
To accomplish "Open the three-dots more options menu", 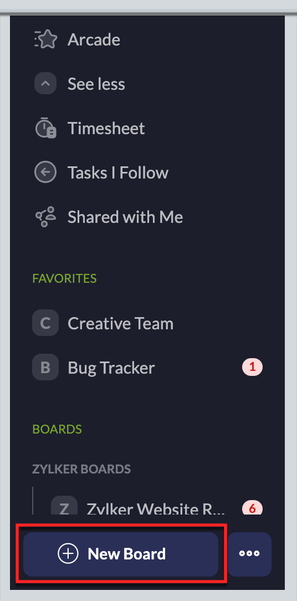I will point(249,554).
